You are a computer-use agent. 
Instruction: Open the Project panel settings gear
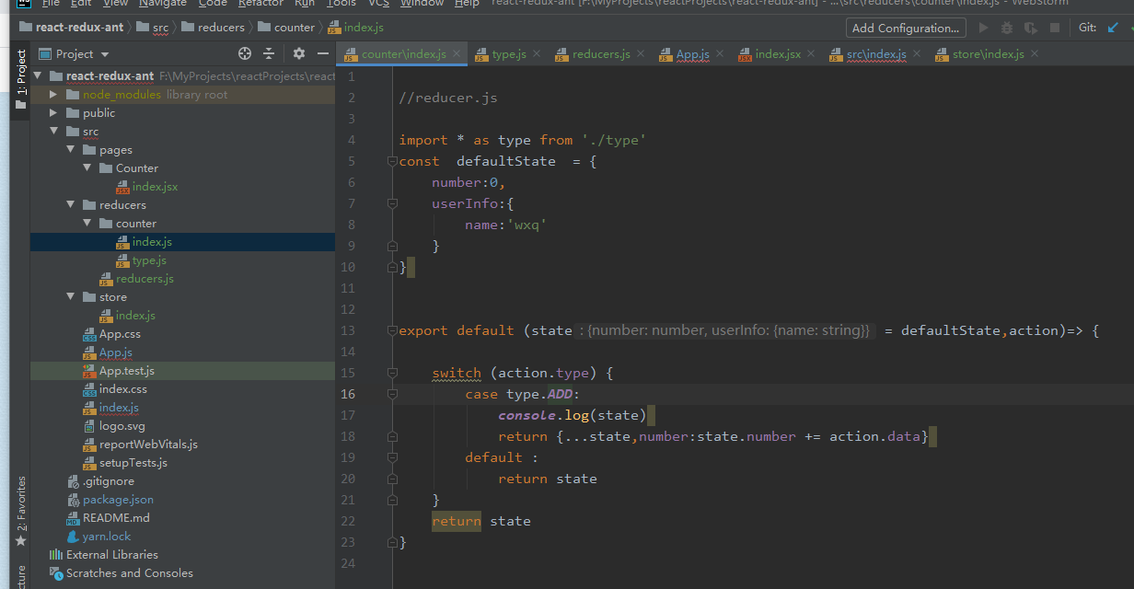point(299,54)
